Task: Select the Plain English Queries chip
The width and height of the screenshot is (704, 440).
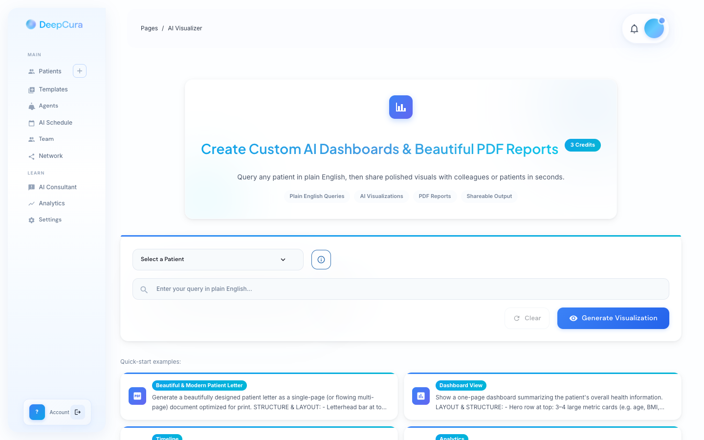Action: [317, 197]
